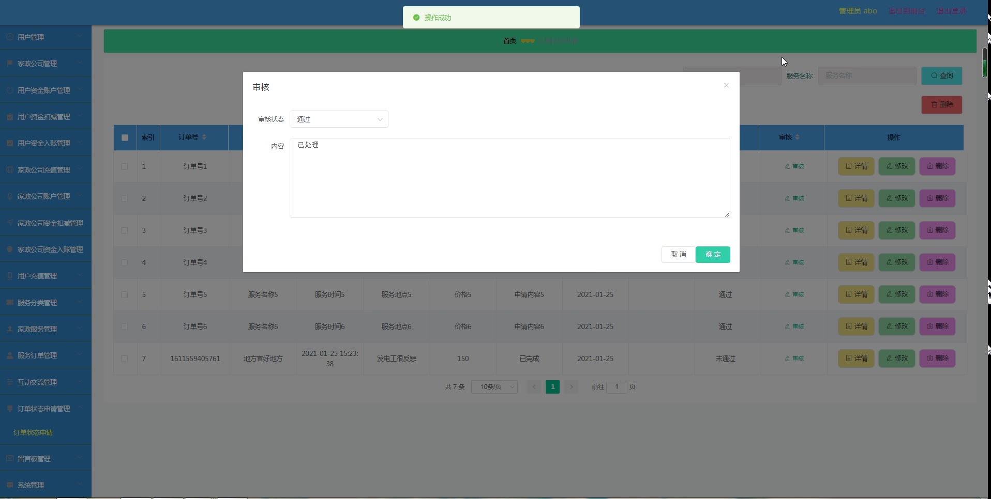Check the checkbox for row 2
The width and height of the screenshot is (991, 499).
click(124, 198)
